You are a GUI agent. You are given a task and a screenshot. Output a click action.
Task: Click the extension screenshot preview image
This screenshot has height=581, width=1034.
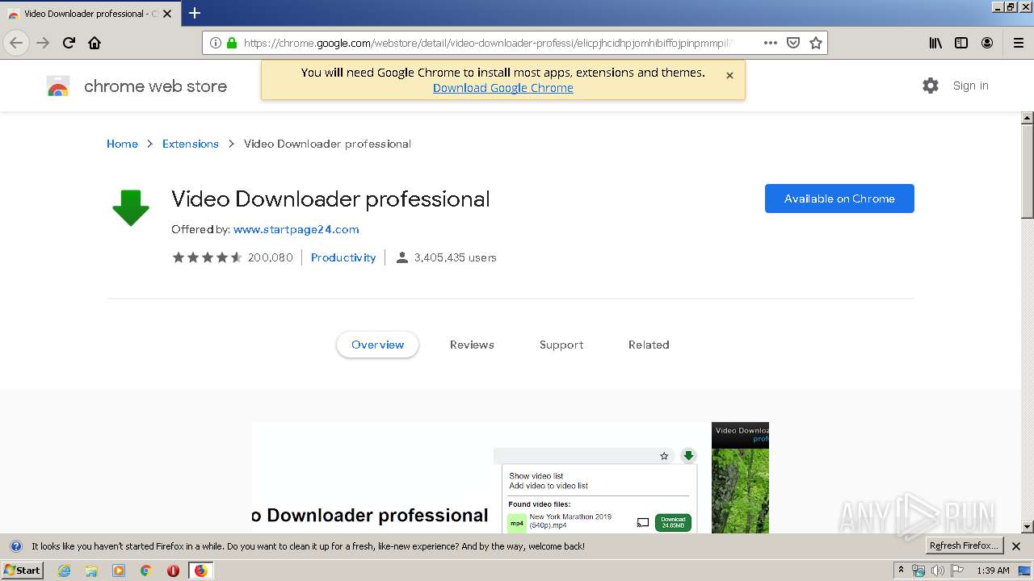481,478
